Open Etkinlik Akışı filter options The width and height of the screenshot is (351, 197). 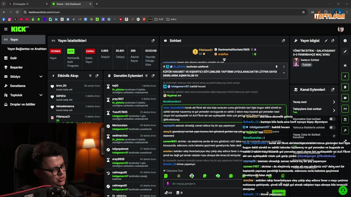pos(90,76)
